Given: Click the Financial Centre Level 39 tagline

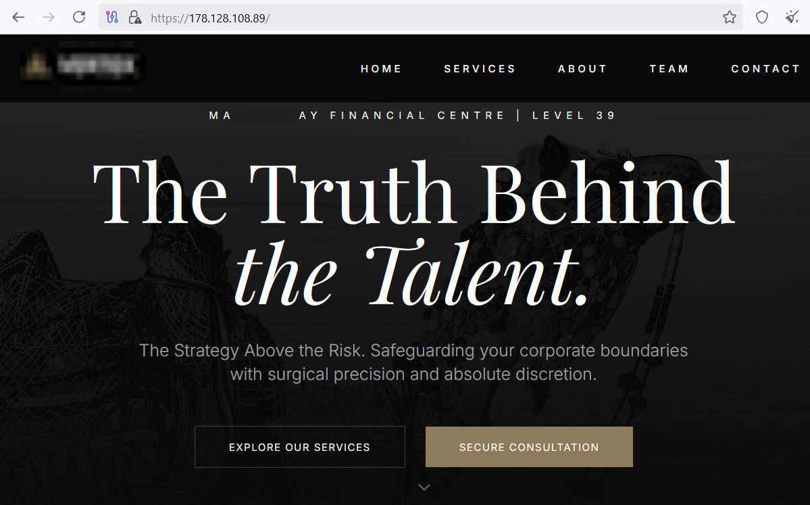Looking at the screenshot, I should [412, 116].
